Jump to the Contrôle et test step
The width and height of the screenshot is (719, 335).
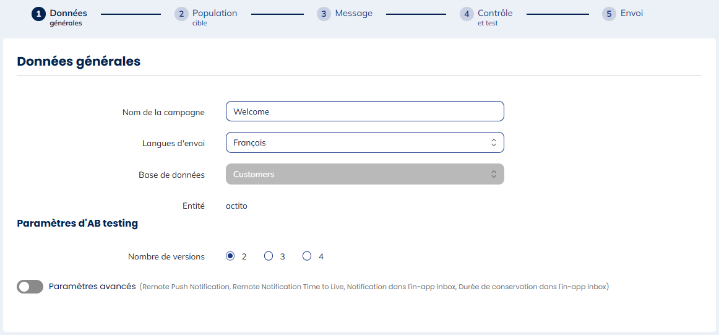point(495,17)
